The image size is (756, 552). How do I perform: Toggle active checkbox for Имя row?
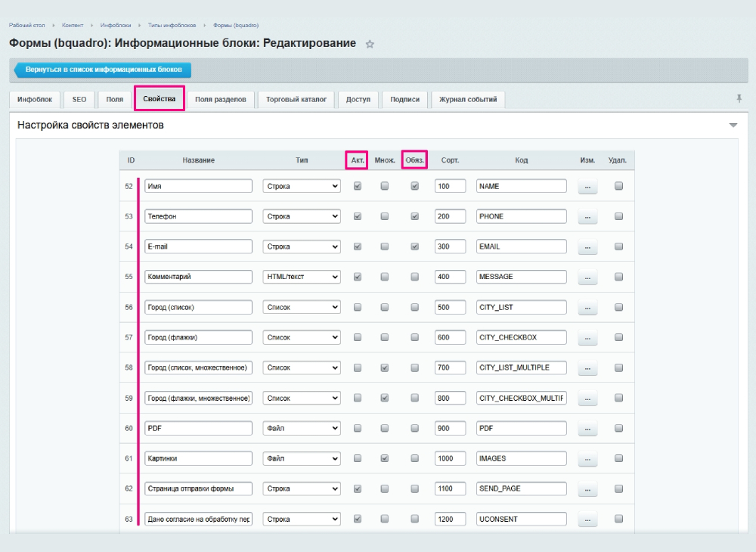pos(358,186)
